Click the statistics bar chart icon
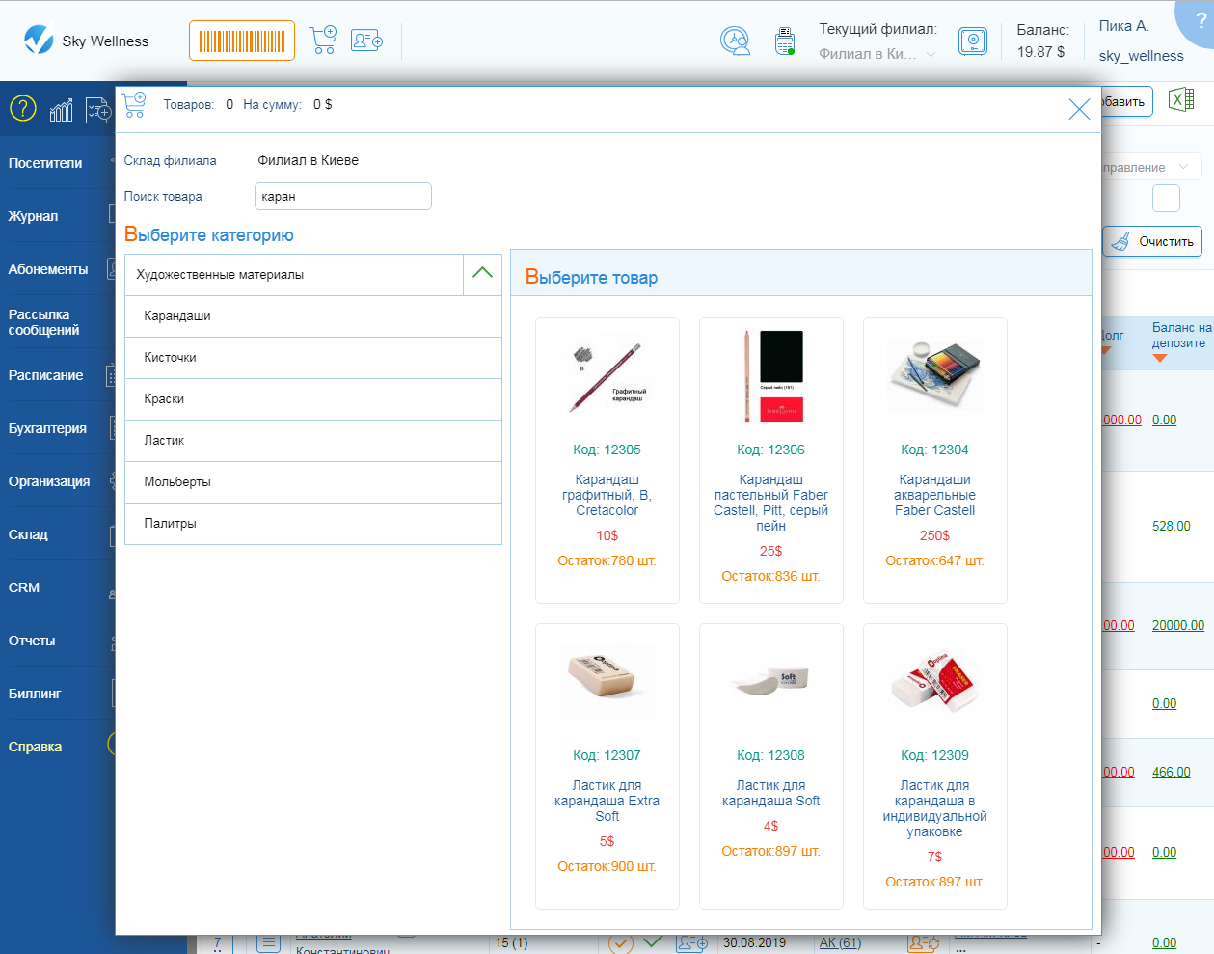Image resolution: width=1214 pixels, height=954 pixels. (x=61, y=110)
